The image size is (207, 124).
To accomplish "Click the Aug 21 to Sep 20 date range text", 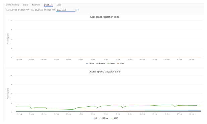I will (x=30, y=10).
